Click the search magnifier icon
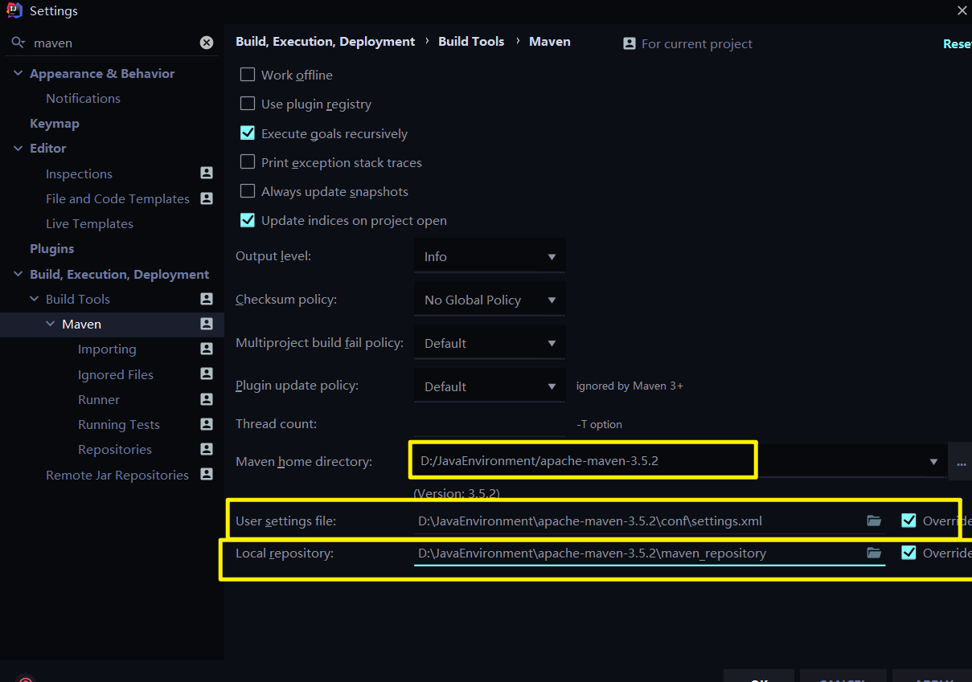 pos(18,43)
